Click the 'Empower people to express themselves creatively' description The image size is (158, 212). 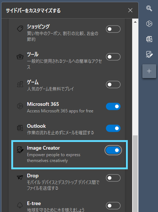coord(54,158)
